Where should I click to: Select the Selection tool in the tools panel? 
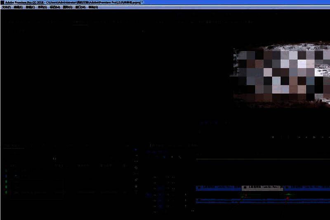136,149
